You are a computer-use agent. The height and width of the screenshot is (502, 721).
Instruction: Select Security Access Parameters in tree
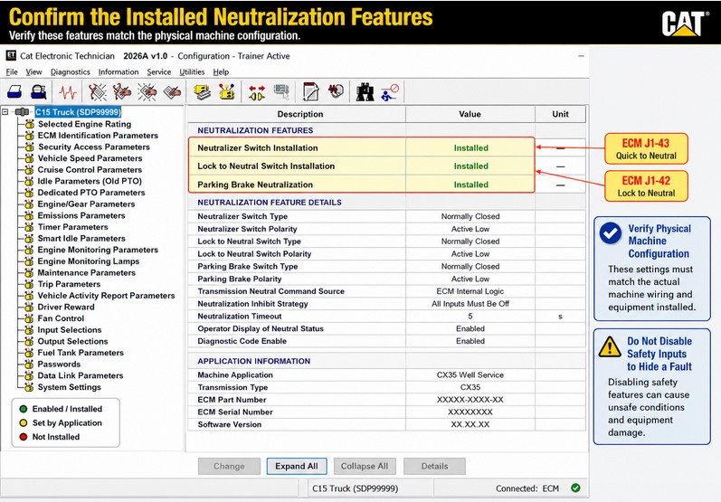(94, 147)
